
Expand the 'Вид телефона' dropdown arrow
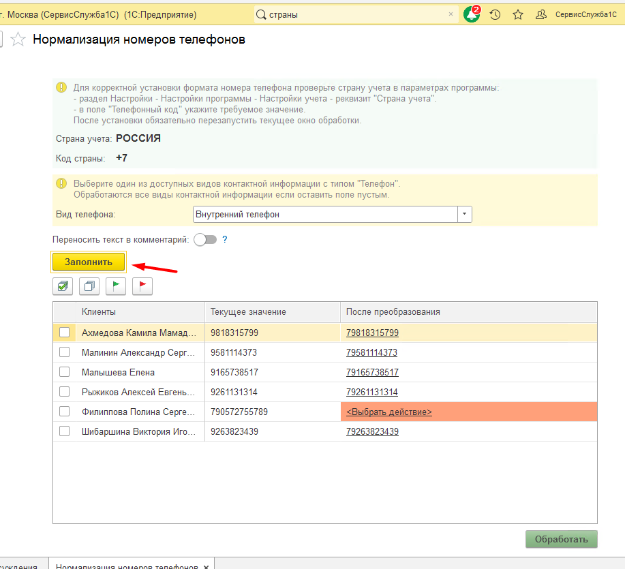coord(464,214)
